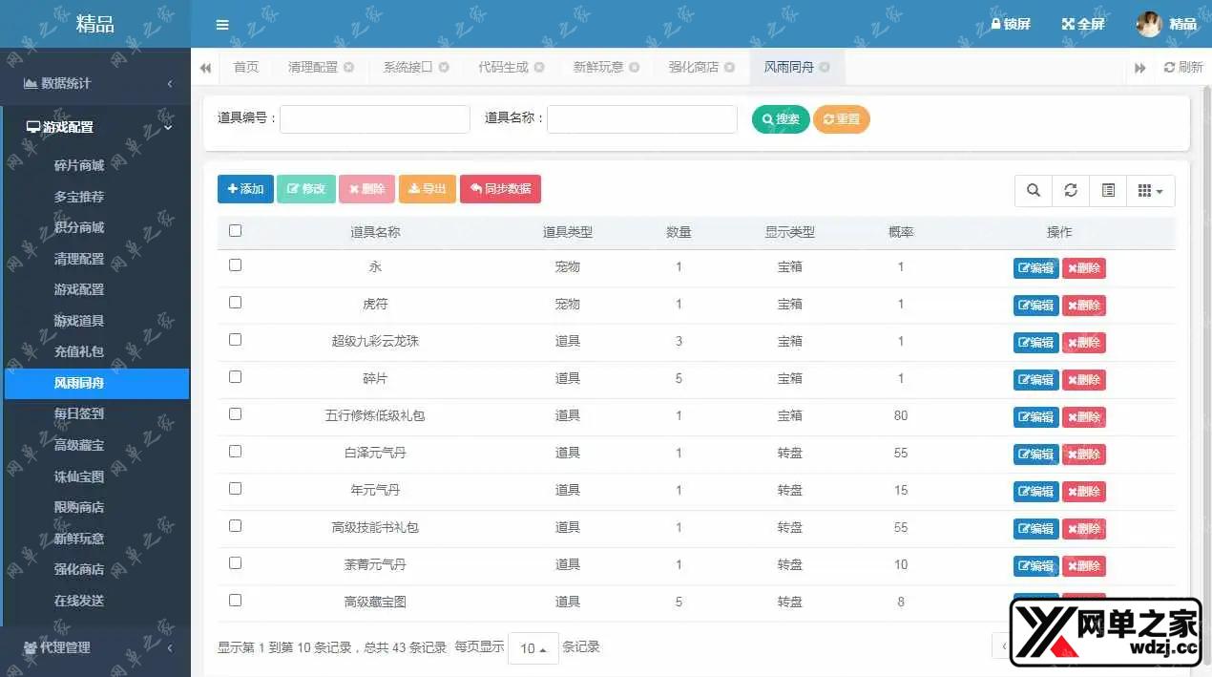The height and width of the screenshot is (677, 1212).
Task: Open the columns grid dropdown
Action: click(1150, 190)
